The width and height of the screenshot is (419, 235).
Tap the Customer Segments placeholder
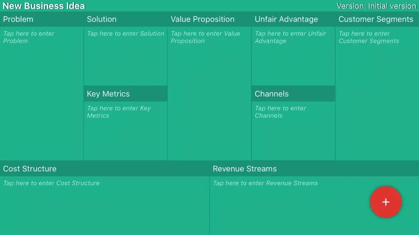pos(369,37)
